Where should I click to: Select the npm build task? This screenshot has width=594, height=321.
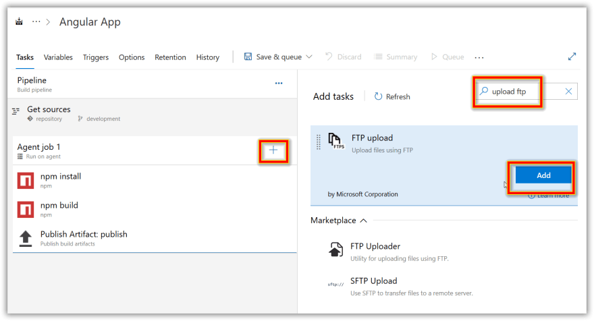click(155, 209)
